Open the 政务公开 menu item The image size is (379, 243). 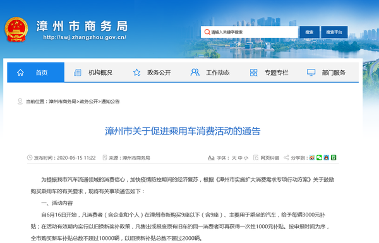pos(159,73)
